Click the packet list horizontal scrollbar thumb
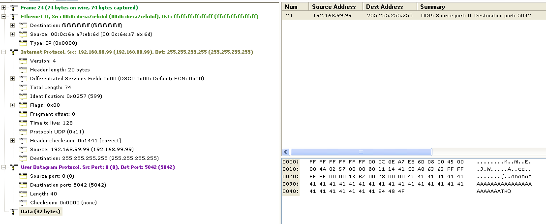The height and width of the screenshot is (224, 546). coord(361,152)
